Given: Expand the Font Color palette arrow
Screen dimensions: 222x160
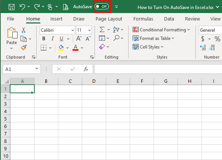Looking at the screenshot, I should [x=82, y=48].
